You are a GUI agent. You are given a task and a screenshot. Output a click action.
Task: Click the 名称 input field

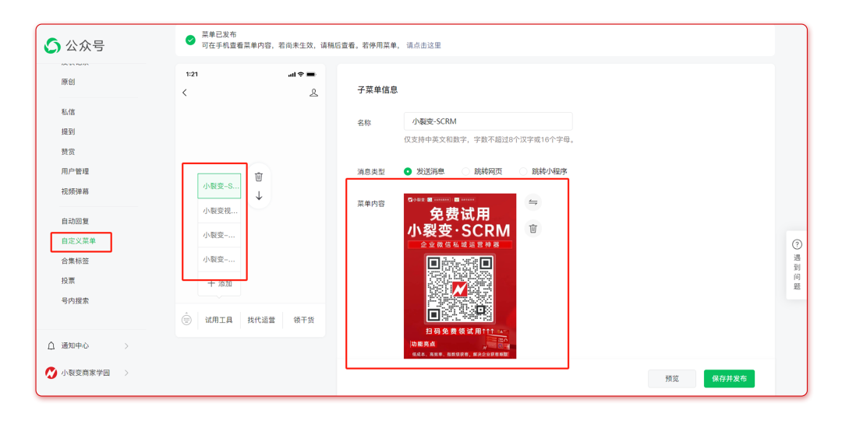488,121
